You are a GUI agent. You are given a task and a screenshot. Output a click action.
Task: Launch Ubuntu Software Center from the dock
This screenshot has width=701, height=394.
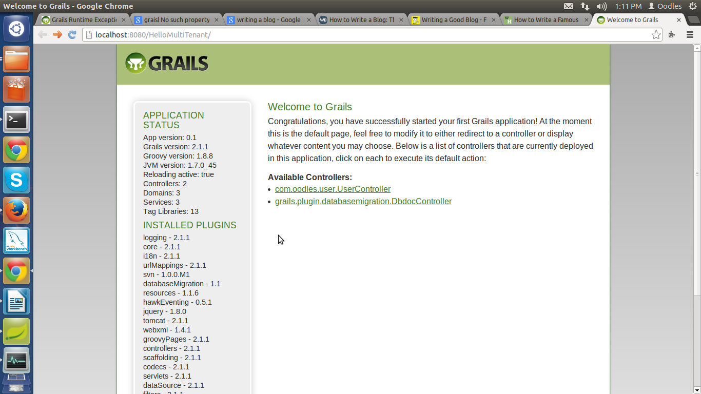(16, 89)
